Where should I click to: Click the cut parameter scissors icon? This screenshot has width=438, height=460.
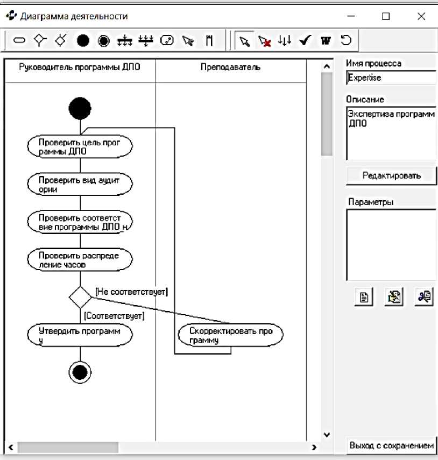pos(424,297)
